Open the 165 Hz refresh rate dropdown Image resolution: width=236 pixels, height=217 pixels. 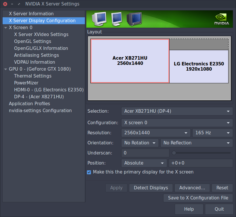(212, 133)
